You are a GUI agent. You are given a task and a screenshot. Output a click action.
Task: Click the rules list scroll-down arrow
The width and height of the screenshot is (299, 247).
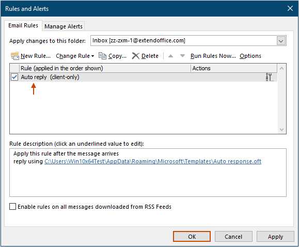point(281,130)
